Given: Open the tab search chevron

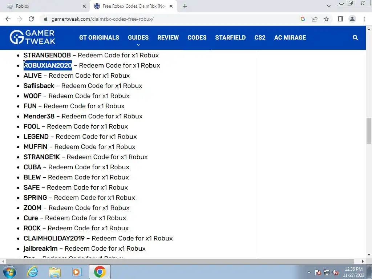Looking at the screenshot, I should coord(328,6).
